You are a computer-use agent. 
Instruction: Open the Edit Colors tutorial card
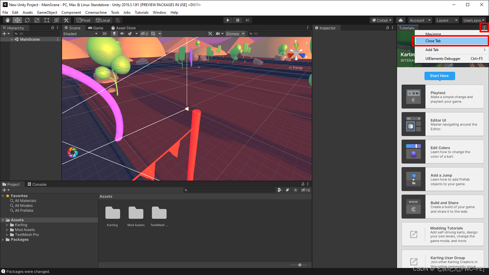coord(443,152)
